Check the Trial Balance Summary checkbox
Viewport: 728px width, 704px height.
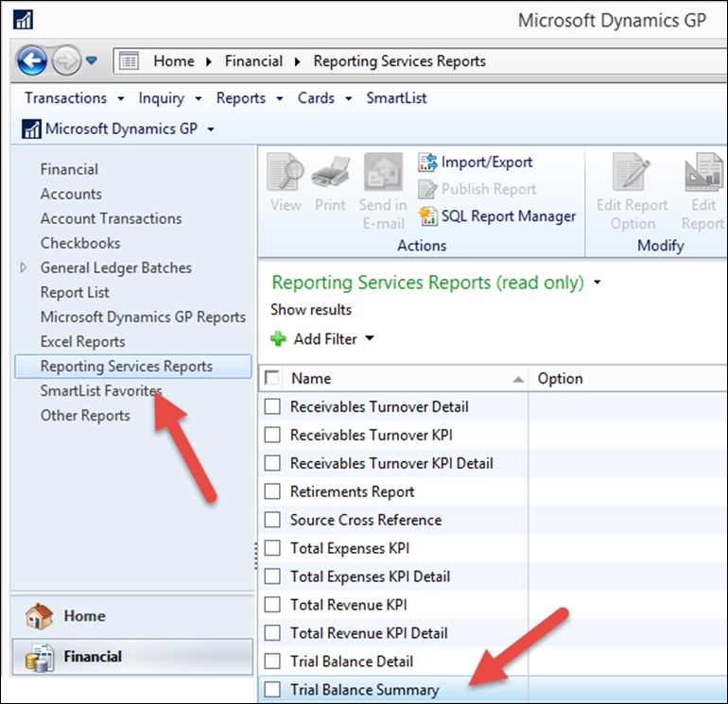click(272, 690)
